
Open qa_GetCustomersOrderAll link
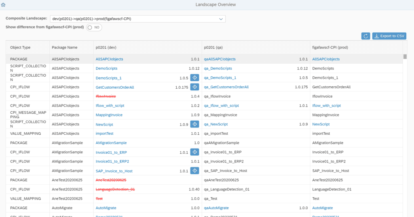[226, 87]
